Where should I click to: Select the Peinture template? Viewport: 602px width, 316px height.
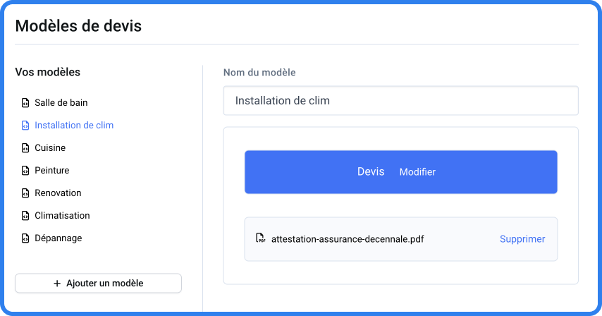(52, 171)
